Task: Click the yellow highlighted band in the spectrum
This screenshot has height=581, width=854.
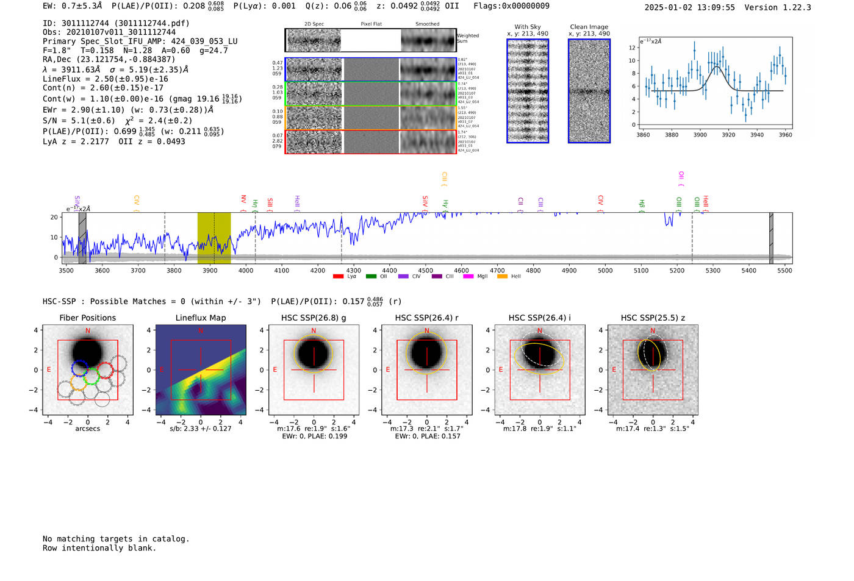Action: click(x=214, y=238)
